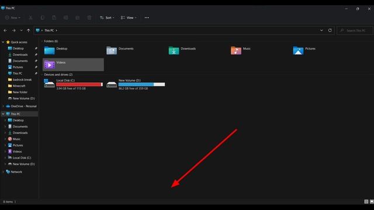Click the Rename toolbar icon
The width and height of the screenshot is (374, 210).
point(66,17)
